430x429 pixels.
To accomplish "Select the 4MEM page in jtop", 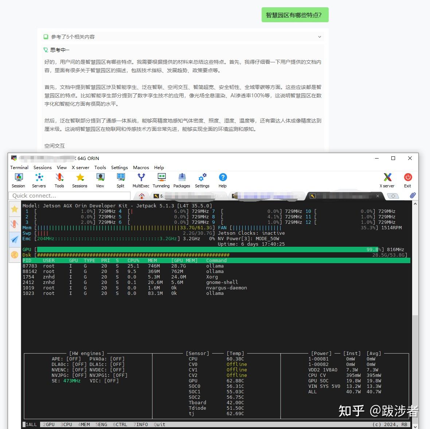I will (84, 424).
